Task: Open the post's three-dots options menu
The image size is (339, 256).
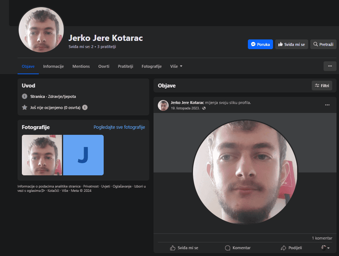Action: pyautogui.click(x=327, y=105)
